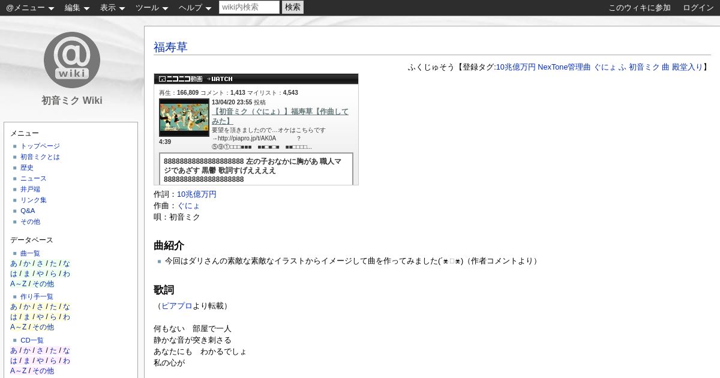Click the NexTone管理曲 tag link

(x=564, y=67)
